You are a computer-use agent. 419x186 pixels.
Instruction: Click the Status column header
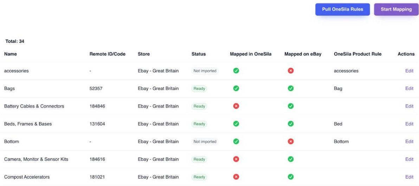[199, 54]
